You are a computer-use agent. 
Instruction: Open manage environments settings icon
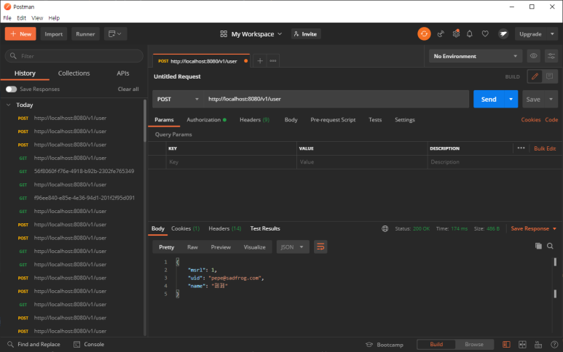coord(551,56)
